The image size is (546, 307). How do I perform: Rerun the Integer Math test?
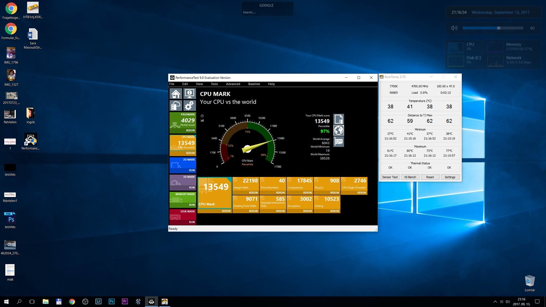click(253, 192)
